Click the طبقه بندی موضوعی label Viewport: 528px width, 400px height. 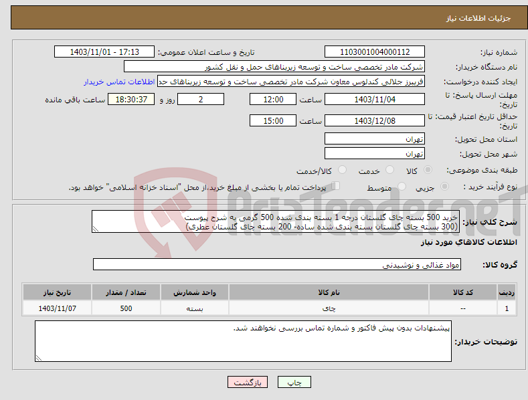pos(482,170)
